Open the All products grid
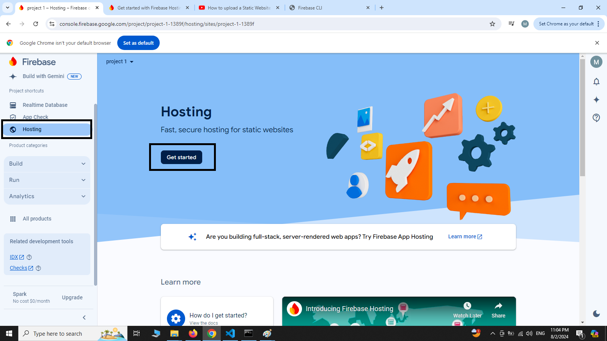Image resolution: width=607 pixels, height=341 pixels. pyautogui.click(x=37, y=219)
